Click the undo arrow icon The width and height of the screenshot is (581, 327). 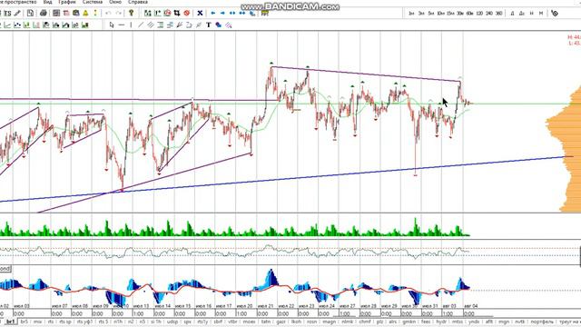tap(108, 14)
